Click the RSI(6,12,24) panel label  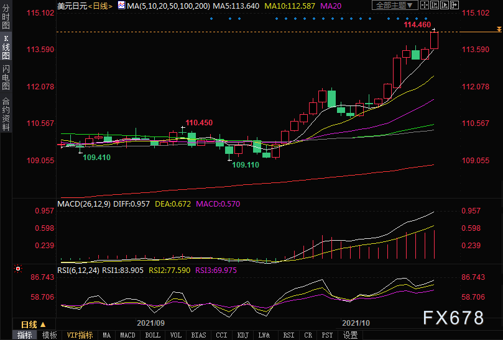(78, 271)
